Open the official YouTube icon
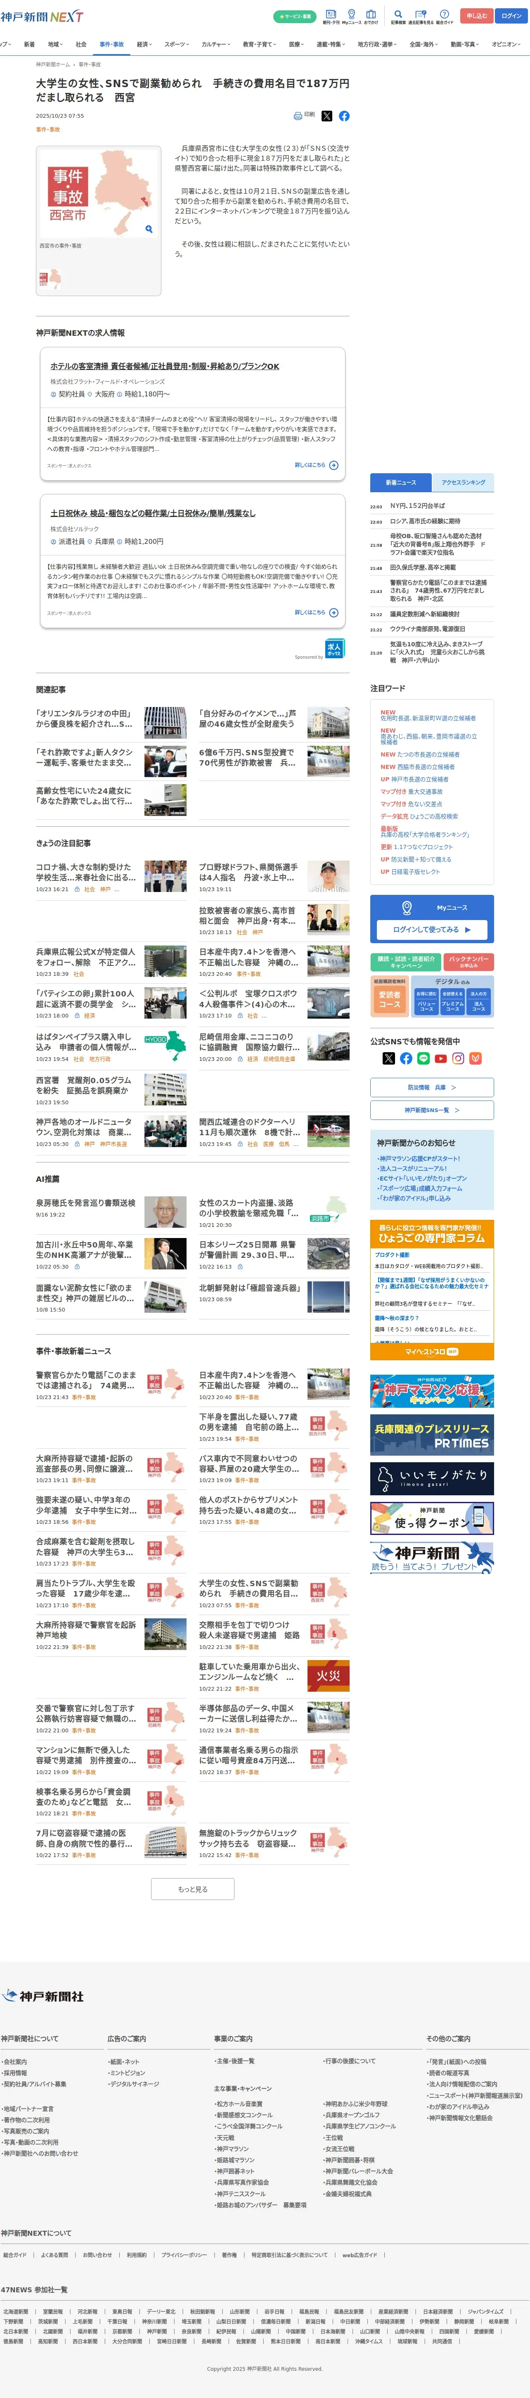530x2398 pixels. pyautogui.click(x=441, y=1058)
